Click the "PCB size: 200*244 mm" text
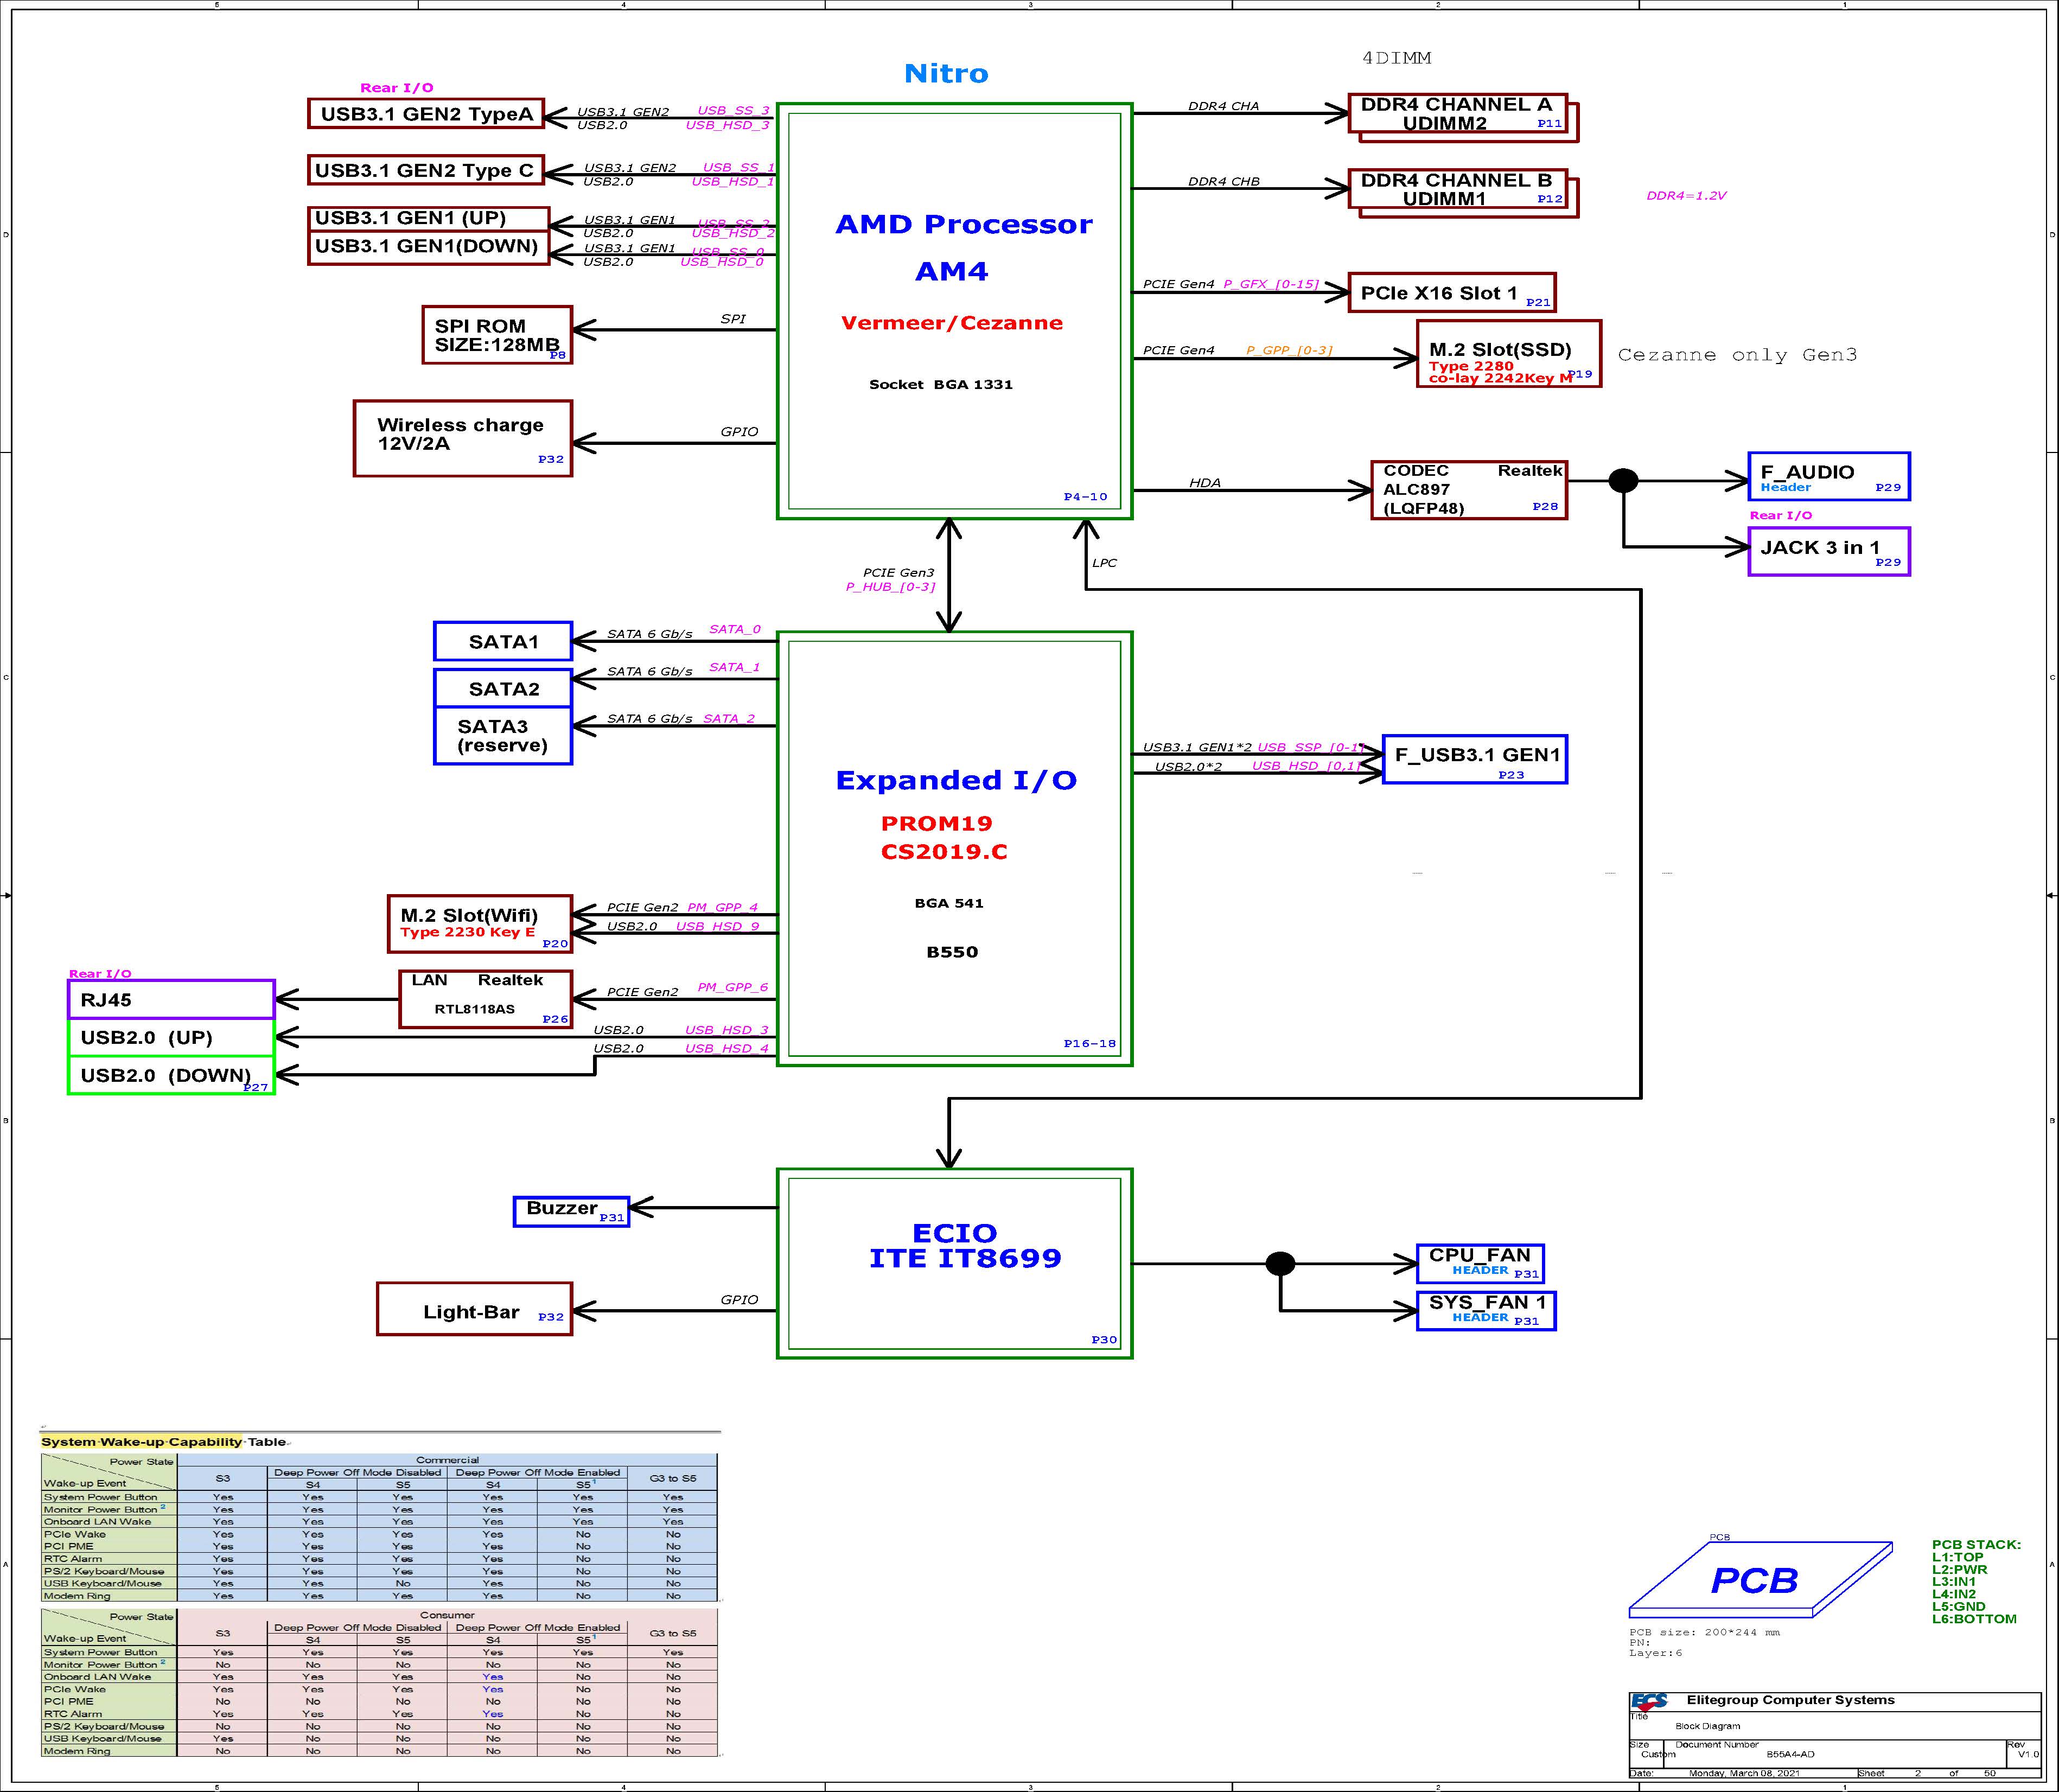Viewport: 2059px width, 1792px height. tap(1704, 1633)
